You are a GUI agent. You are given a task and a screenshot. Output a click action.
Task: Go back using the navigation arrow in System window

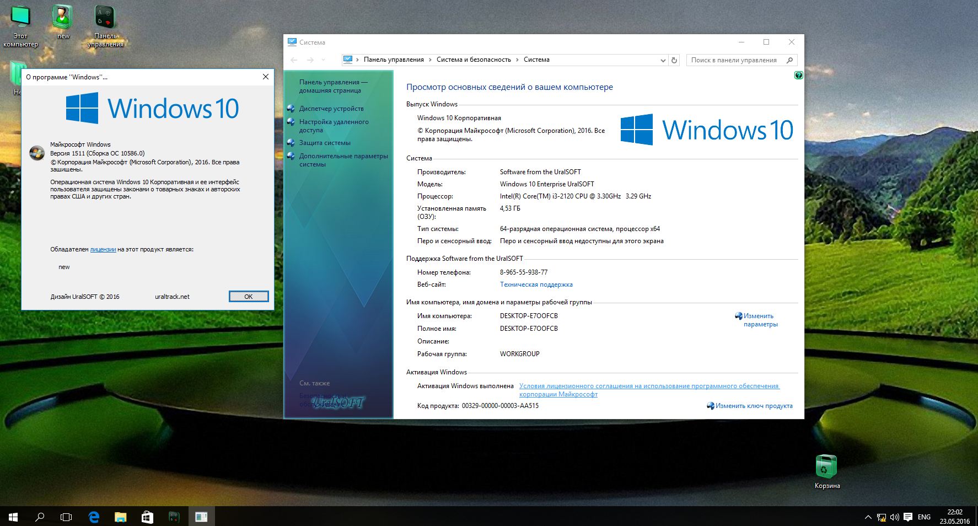pos(294,60)
